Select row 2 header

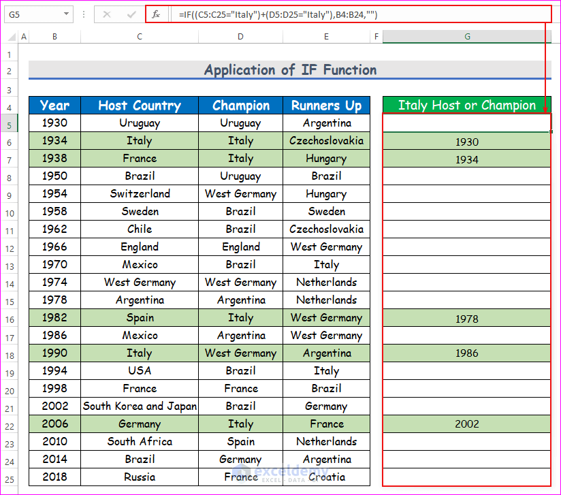coord(10,71)
